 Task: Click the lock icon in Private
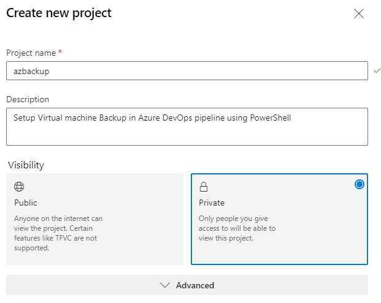pyautogui.click(x=204, y=187)
